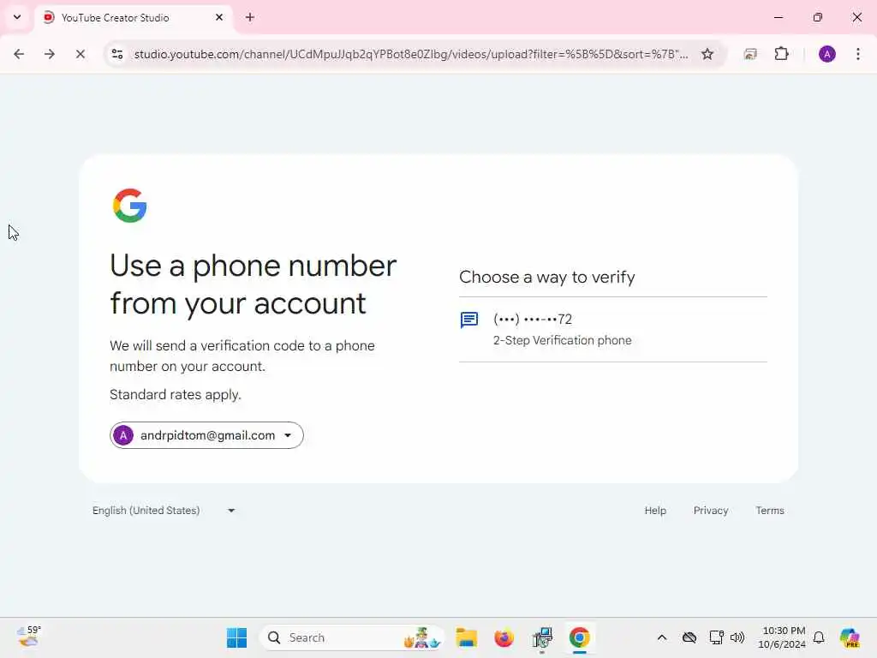
Task: Minimize the Chrome window
Action: pyautogui.click(x=778, y=17)
